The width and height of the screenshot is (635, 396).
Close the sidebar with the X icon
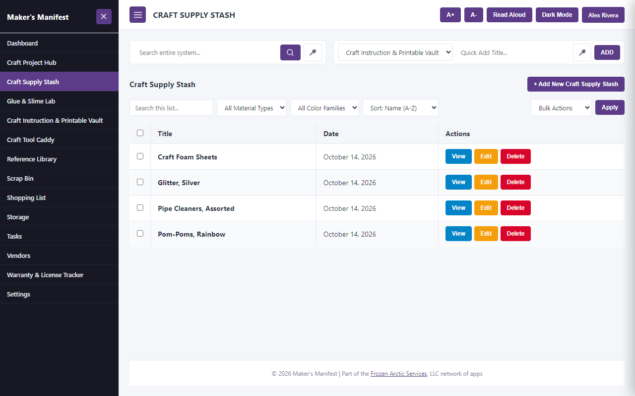coord(104,16)
